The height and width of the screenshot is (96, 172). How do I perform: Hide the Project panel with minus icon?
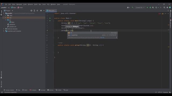[44, 11]
